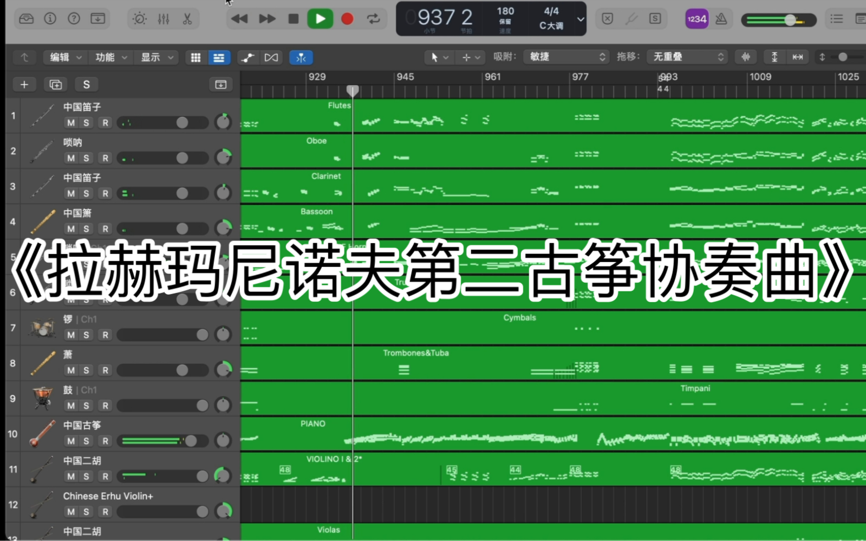
Task: Click the timpani icon of track 9 鼓
Action: point(42,399)
